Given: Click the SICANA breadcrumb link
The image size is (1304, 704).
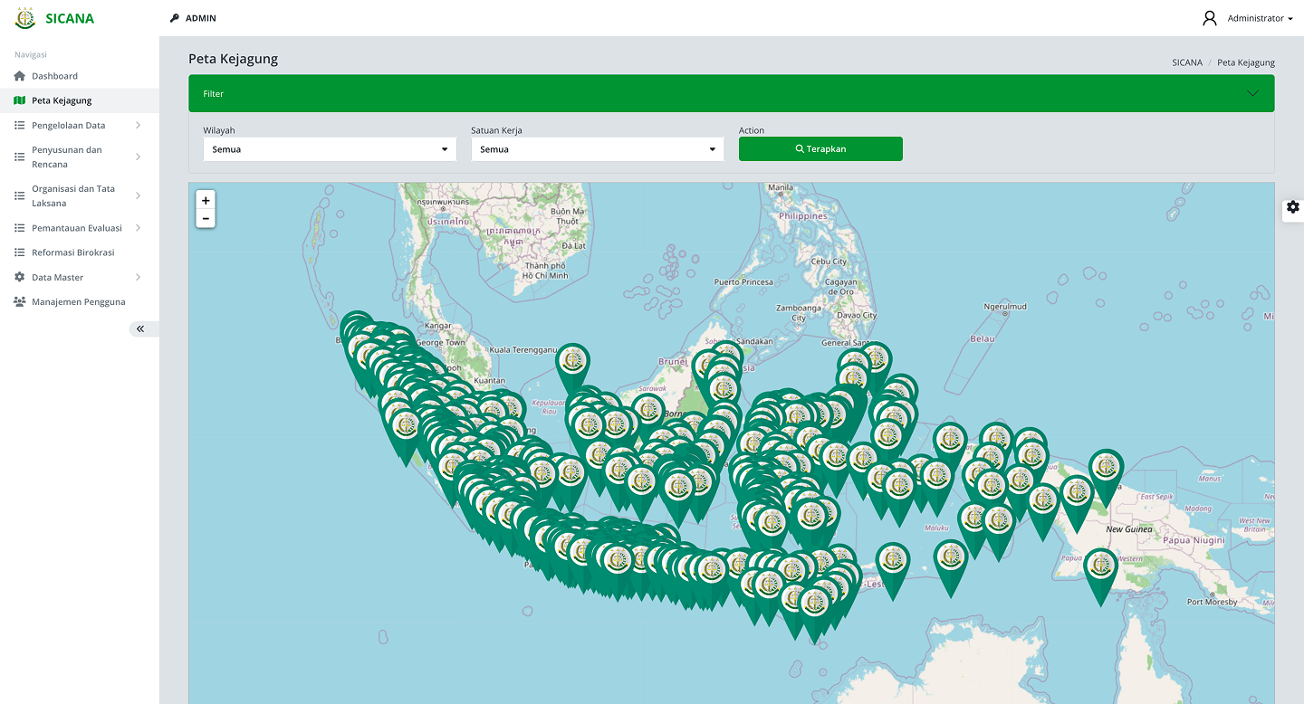Looking at the screenshot, I should click(1187, 62).
